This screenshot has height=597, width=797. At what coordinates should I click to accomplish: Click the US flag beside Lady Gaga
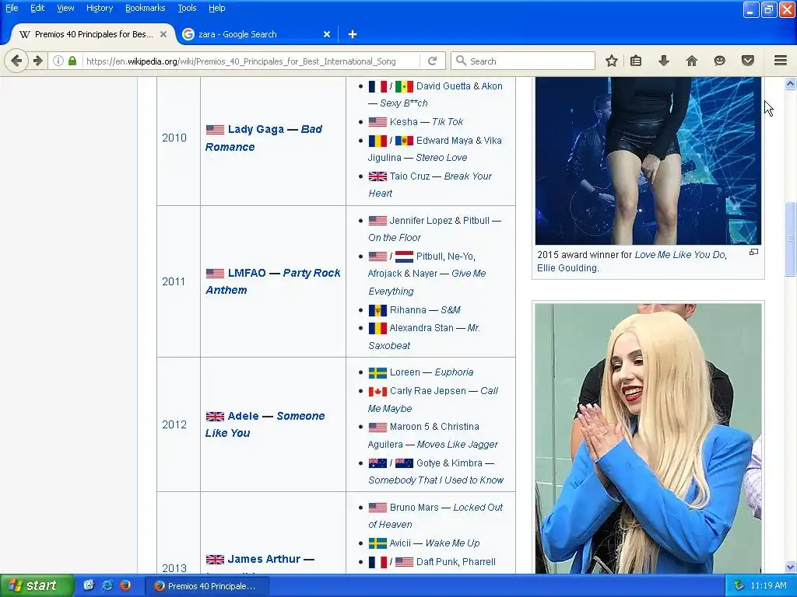pyautogui.click(x=215, y=130)
